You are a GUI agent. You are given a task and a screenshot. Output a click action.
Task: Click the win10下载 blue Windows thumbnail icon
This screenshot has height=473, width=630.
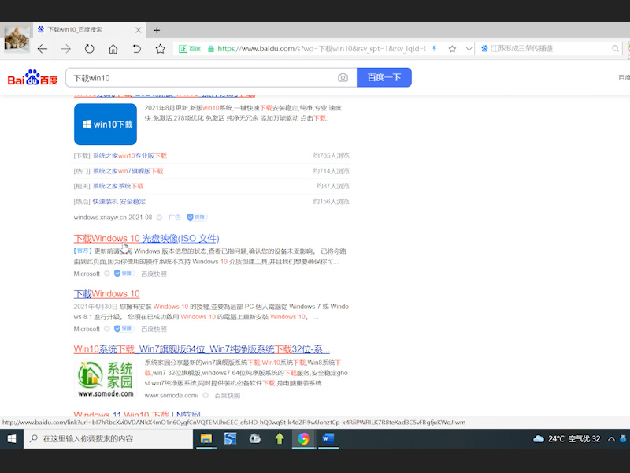point(105,124)
